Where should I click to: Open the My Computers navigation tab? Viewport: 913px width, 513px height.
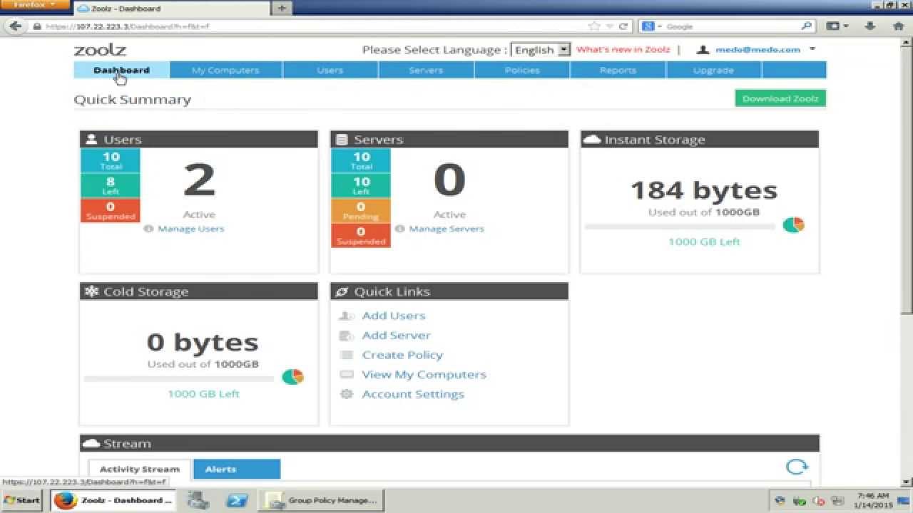[226, 70]
